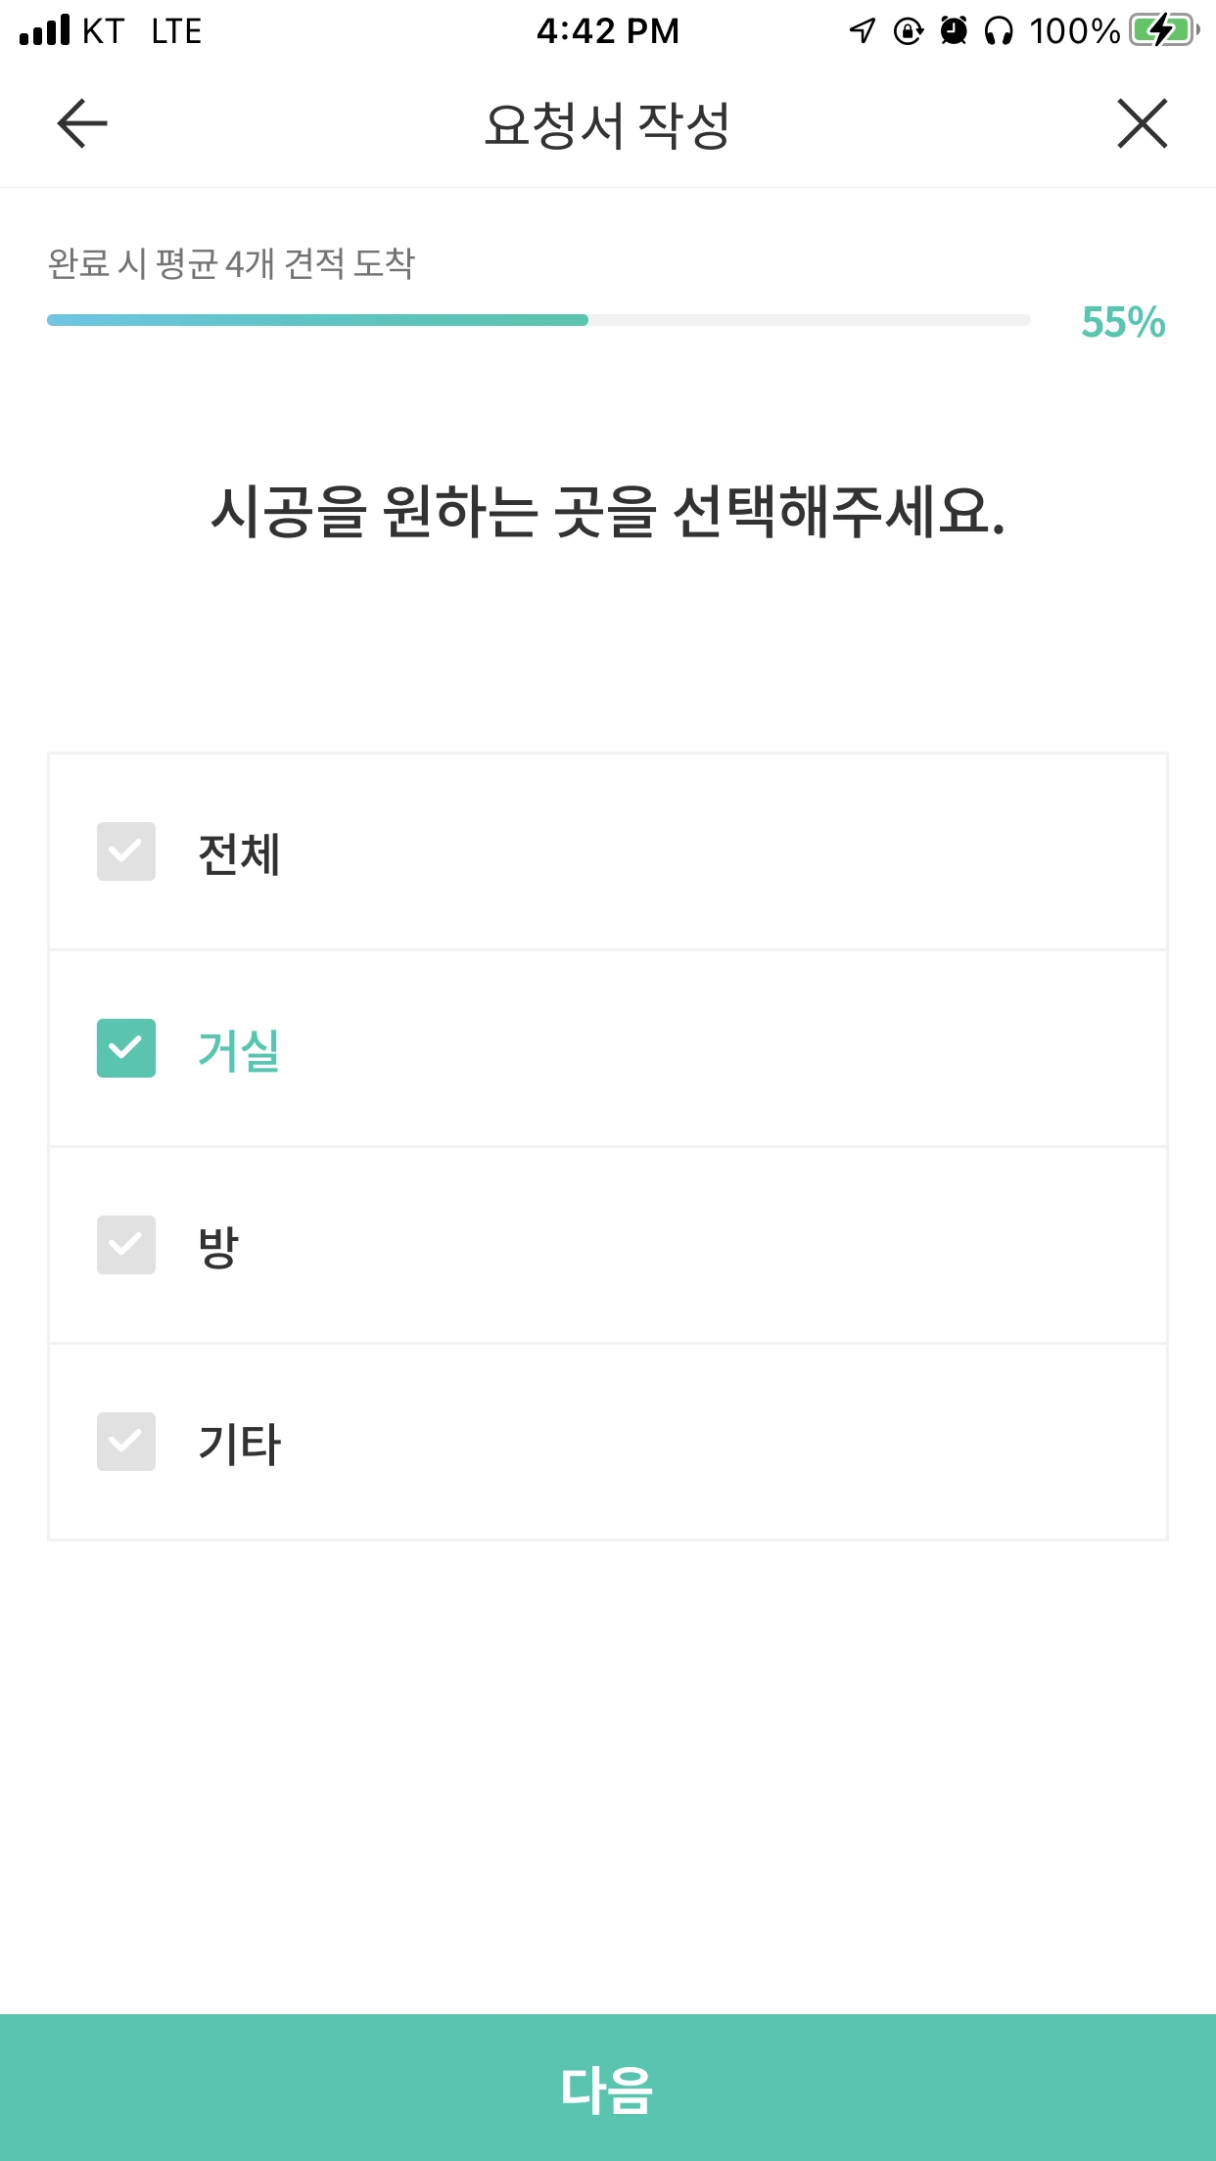Check the 방 checkbox
Image resolution: width=1216 pixels, height=2161 pixels.
click(126, 1245)
